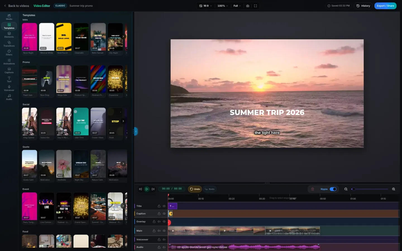
Task: Click the timeline zoom slider track
Action: (x=370, y=189)
